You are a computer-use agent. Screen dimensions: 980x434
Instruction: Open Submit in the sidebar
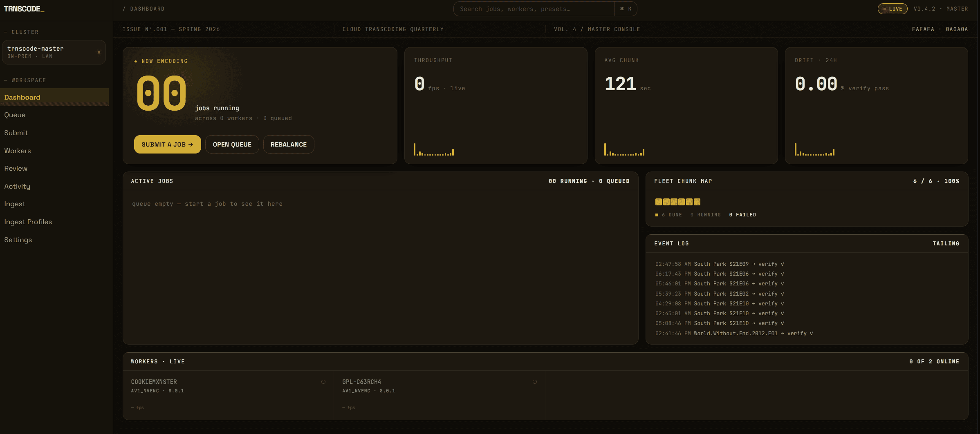54,133
